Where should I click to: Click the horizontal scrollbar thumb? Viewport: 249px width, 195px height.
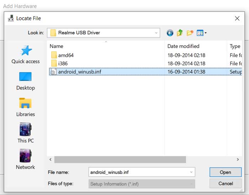coord(120,159)
